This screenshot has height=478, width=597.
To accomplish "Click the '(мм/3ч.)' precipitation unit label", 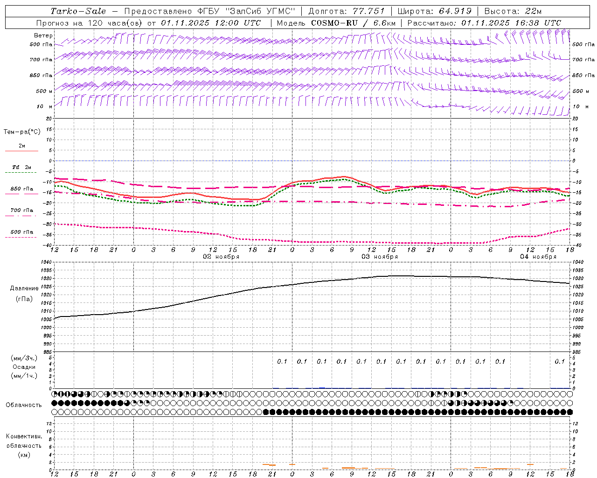I will pyautogui.click(x=24, y=358).
